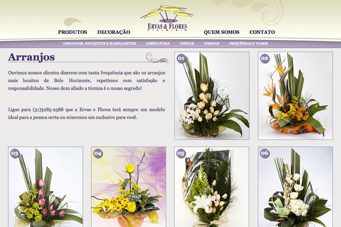This screenshot has height=227, width=341.
Task: Click the 05 number badge
Action: pos(181,154)
